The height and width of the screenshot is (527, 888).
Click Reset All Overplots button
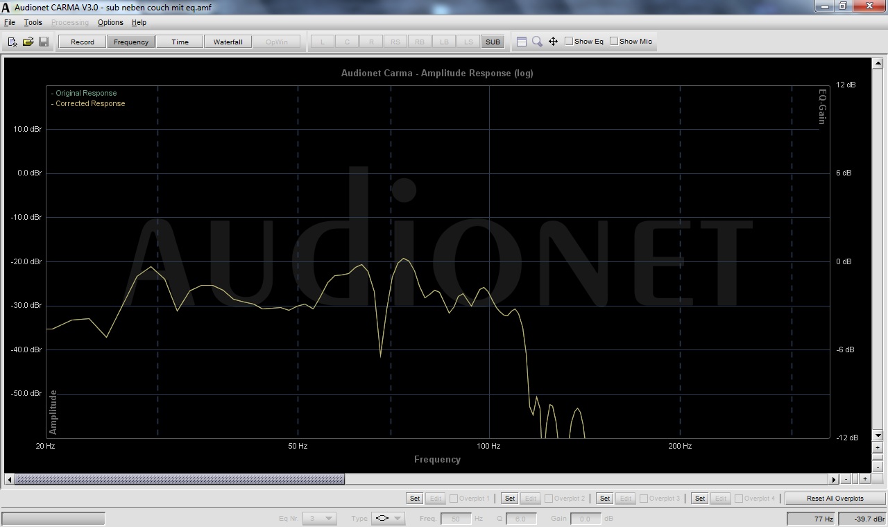click(835, 498)
